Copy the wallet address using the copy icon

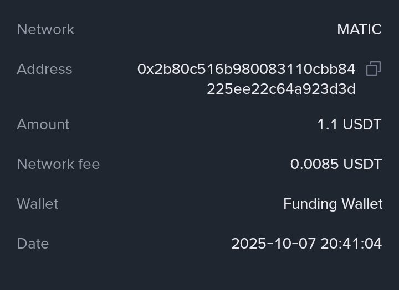click(374, 69)
